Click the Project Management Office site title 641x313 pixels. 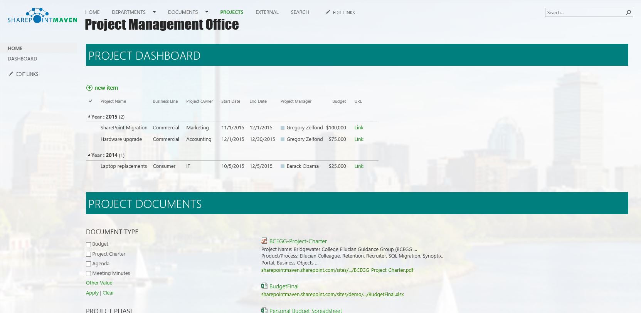tap(162, 25)
